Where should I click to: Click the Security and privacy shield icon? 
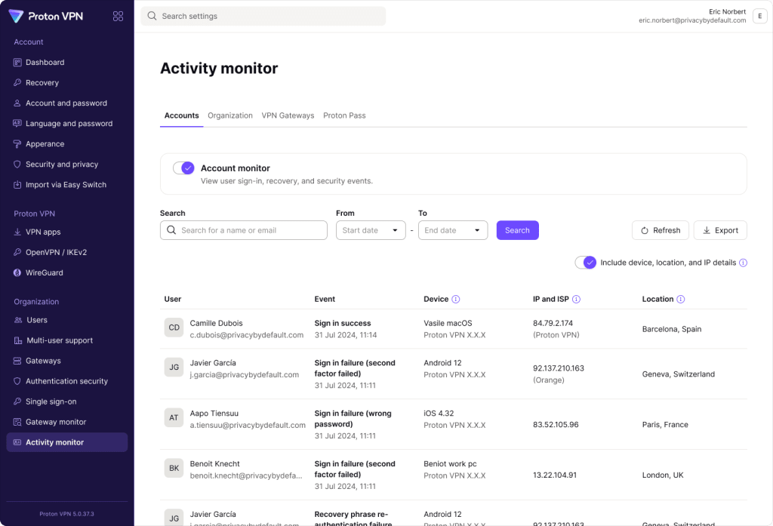(17, 165)
